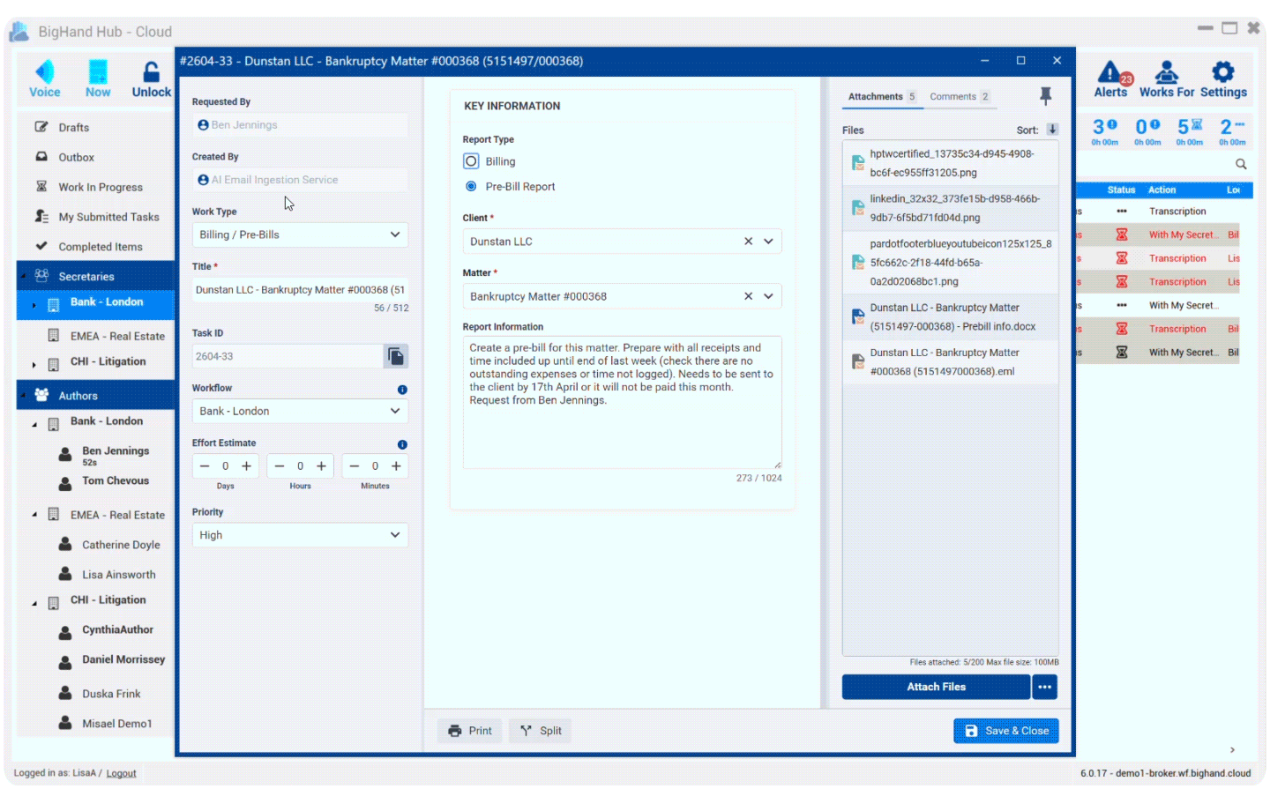
Task: Open the more options button beside Attach Files
Action: pos(1045,688)
